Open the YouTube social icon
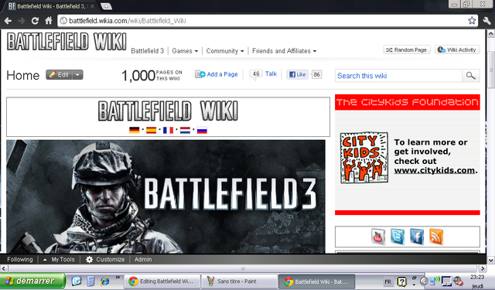The height and width of the screenshot is (290, 495). (x=378, y=237)
